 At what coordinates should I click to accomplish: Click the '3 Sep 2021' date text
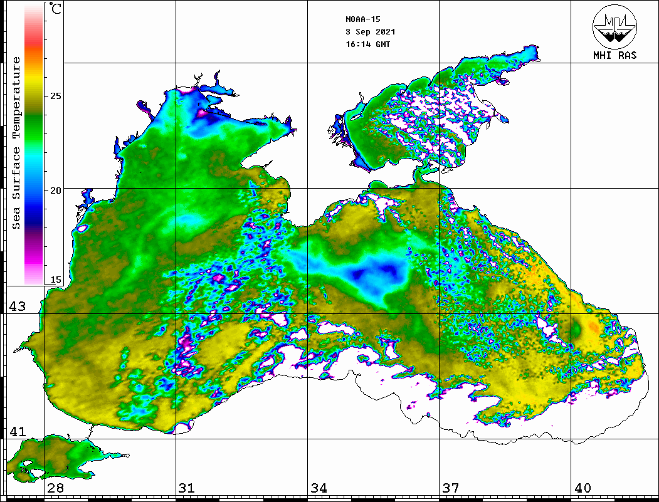pos(371,32)
